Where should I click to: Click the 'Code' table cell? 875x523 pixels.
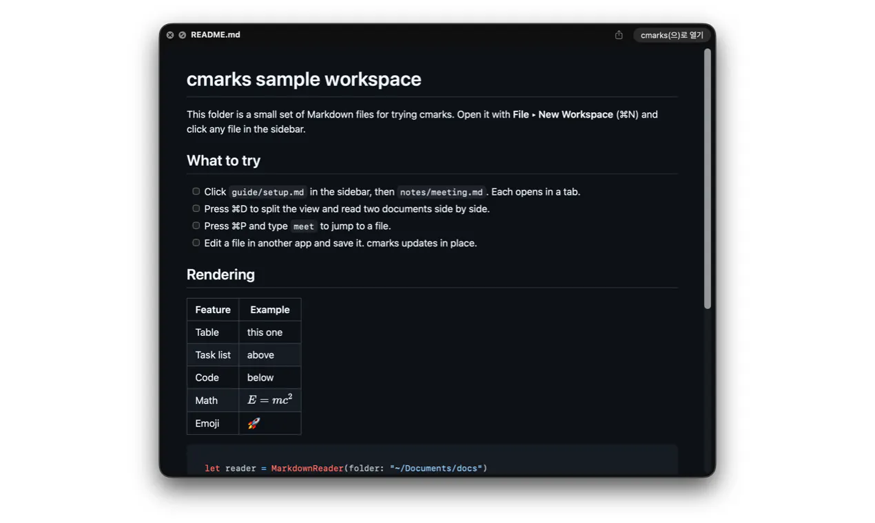click(213, 378)
